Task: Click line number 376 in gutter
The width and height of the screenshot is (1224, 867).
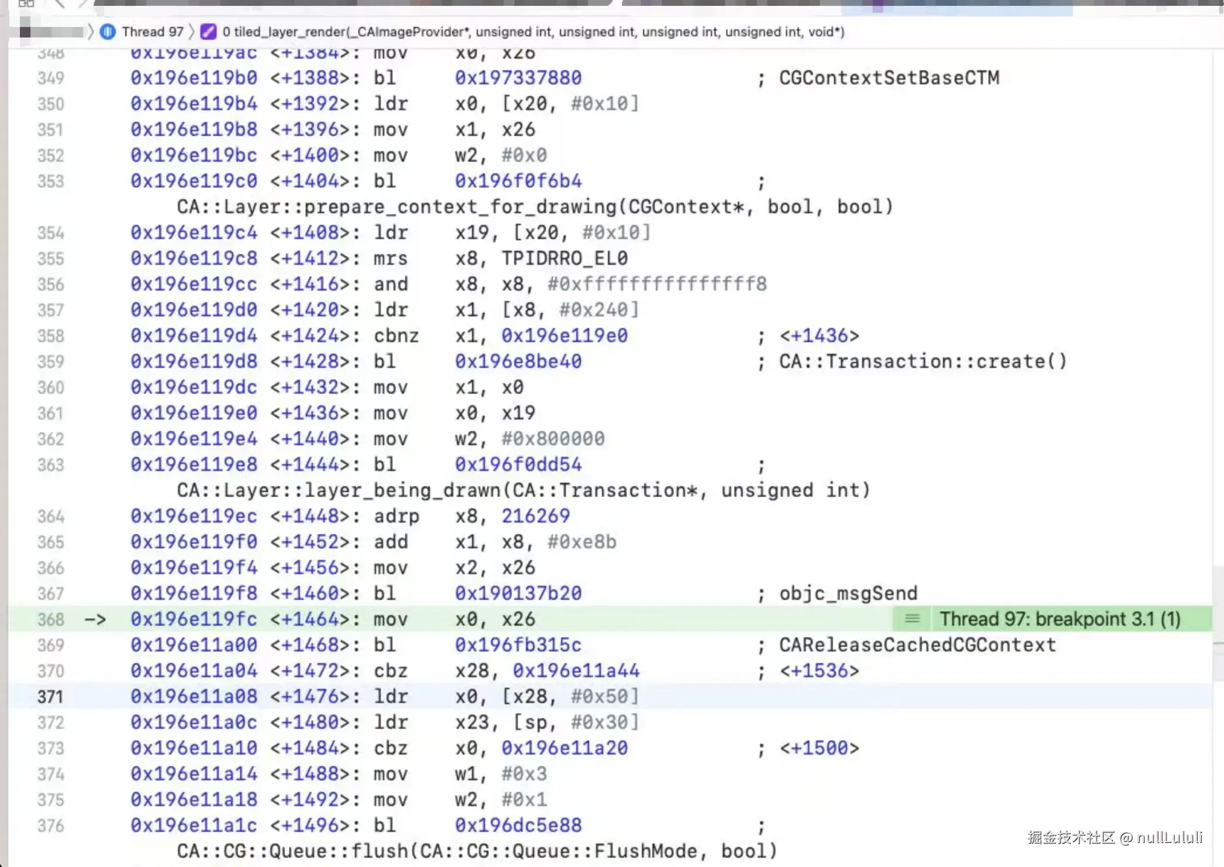Action: pos(50,825)
